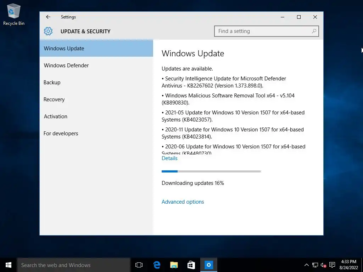Show hidden system tray icons
The height and width of the screenshot is (272, 363).
tap(306, 265)
